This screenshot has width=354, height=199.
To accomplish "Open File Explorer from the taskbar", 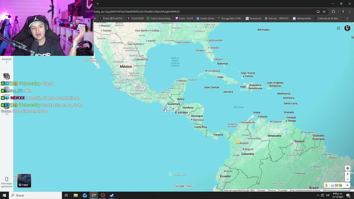I will click(x=76, y=195).
